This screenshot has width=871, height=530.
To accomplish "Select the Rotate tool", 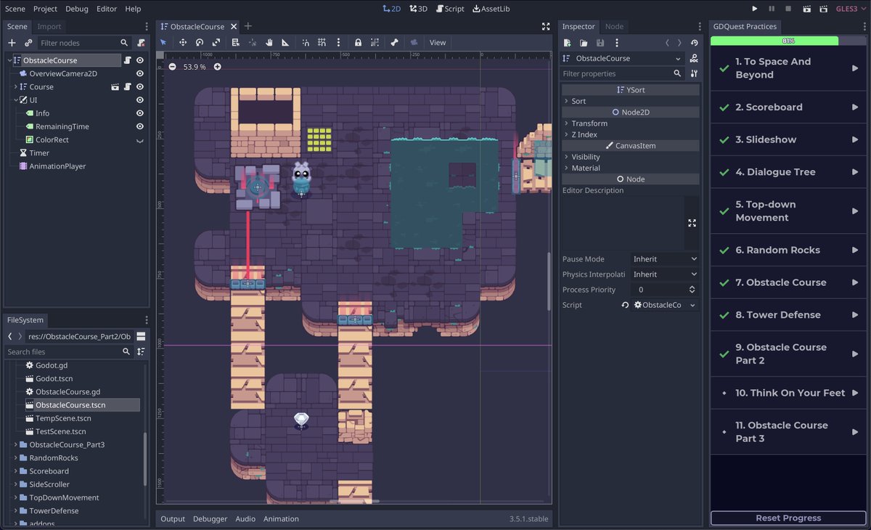I will pos(199,42).
